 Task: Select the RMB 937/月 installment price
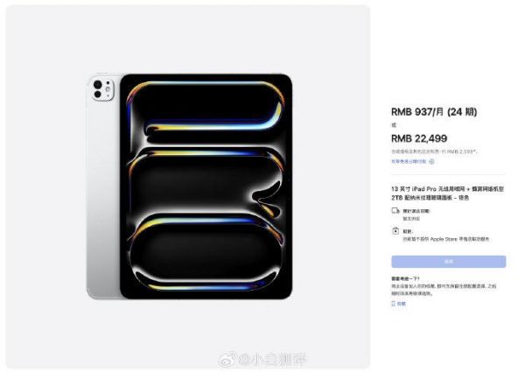point(434,111)
